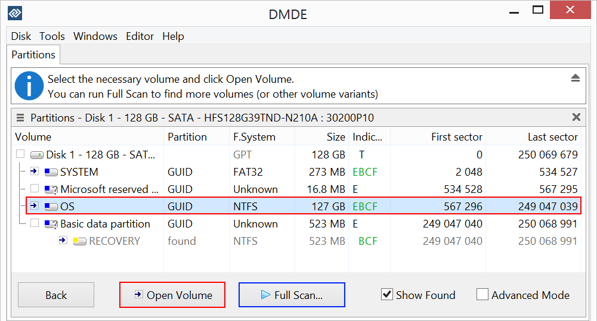Image resolution: width=597 pixels, height=321 pixels.
Task: Open the Partitions panel hamburger menu
Action: pos(20,118)
